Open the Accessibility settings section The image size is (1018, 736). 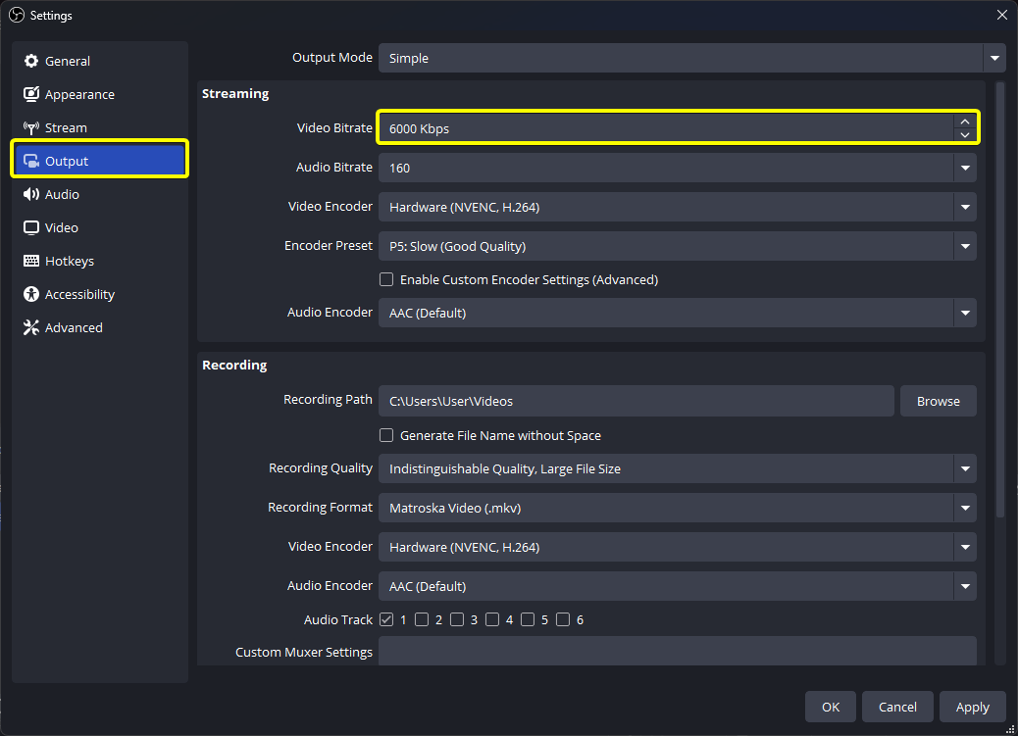tap(100, 295)
